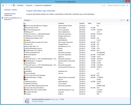This screenshot has width=131, height=105.
Task: Click the refresh button beside the address bar
Action: tap(104, 5)
